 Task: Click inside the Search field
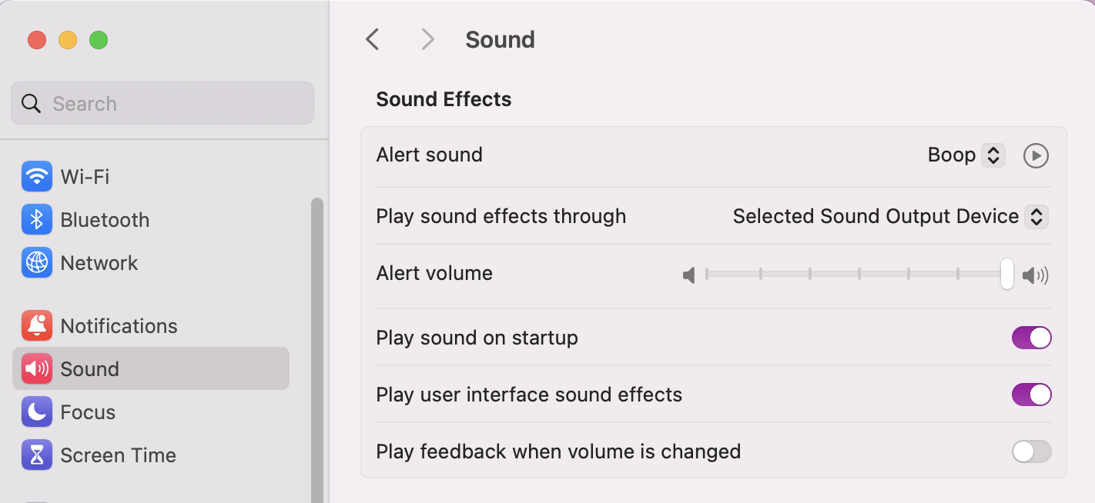point(162,102)
